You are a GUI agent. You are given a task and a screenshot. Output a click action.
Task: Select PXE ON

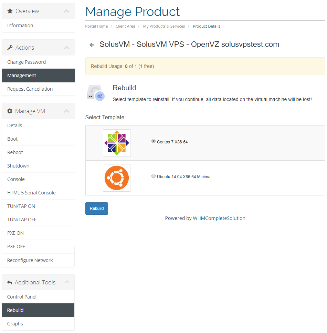[x=39, y=233]
